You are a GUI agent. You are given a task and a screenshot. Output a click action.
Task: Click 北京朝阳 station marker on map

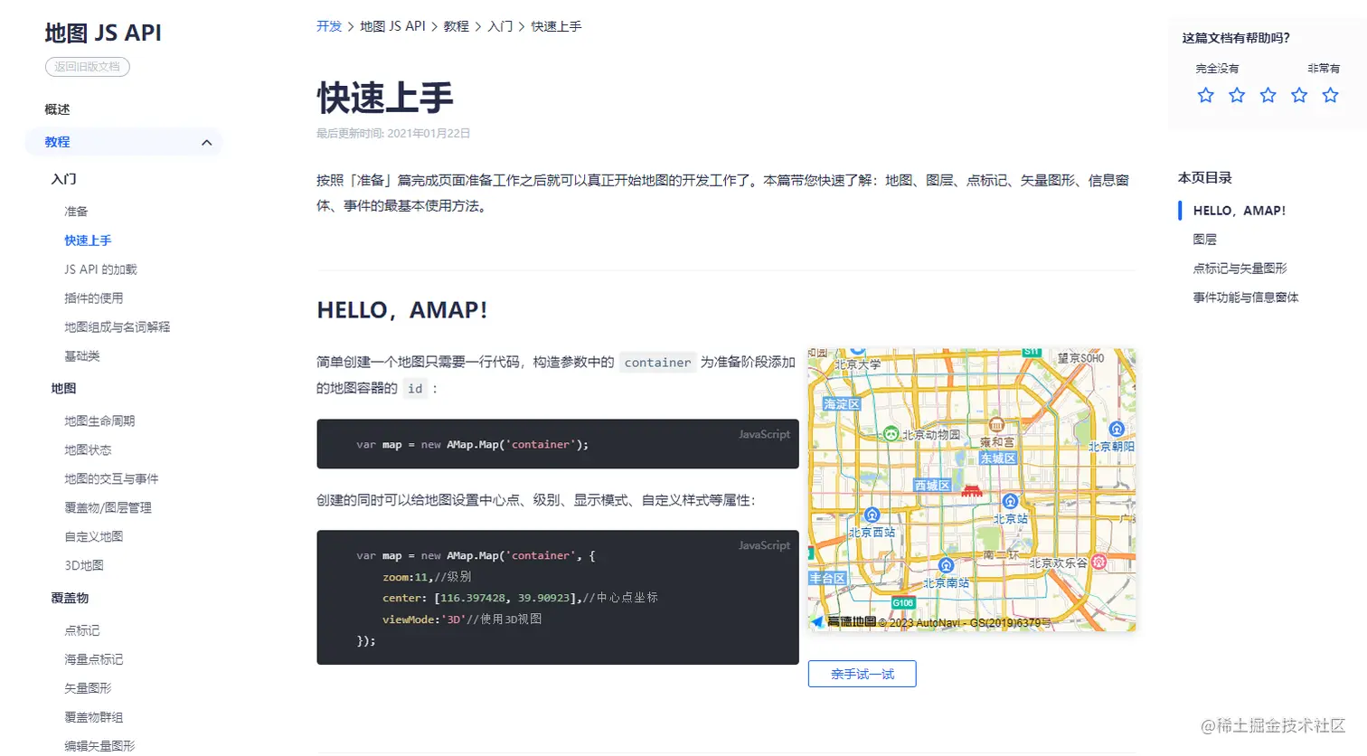(1117, 430)
